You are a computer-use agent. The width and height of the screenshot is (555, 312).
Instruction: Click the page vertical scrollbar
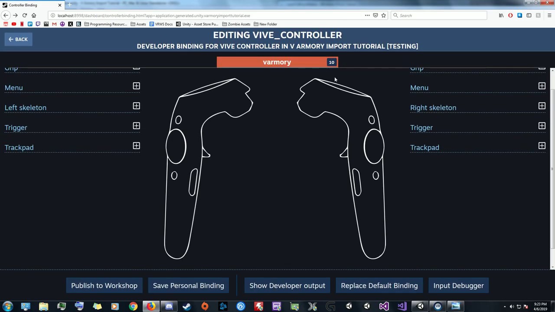[x=552, y=169]
